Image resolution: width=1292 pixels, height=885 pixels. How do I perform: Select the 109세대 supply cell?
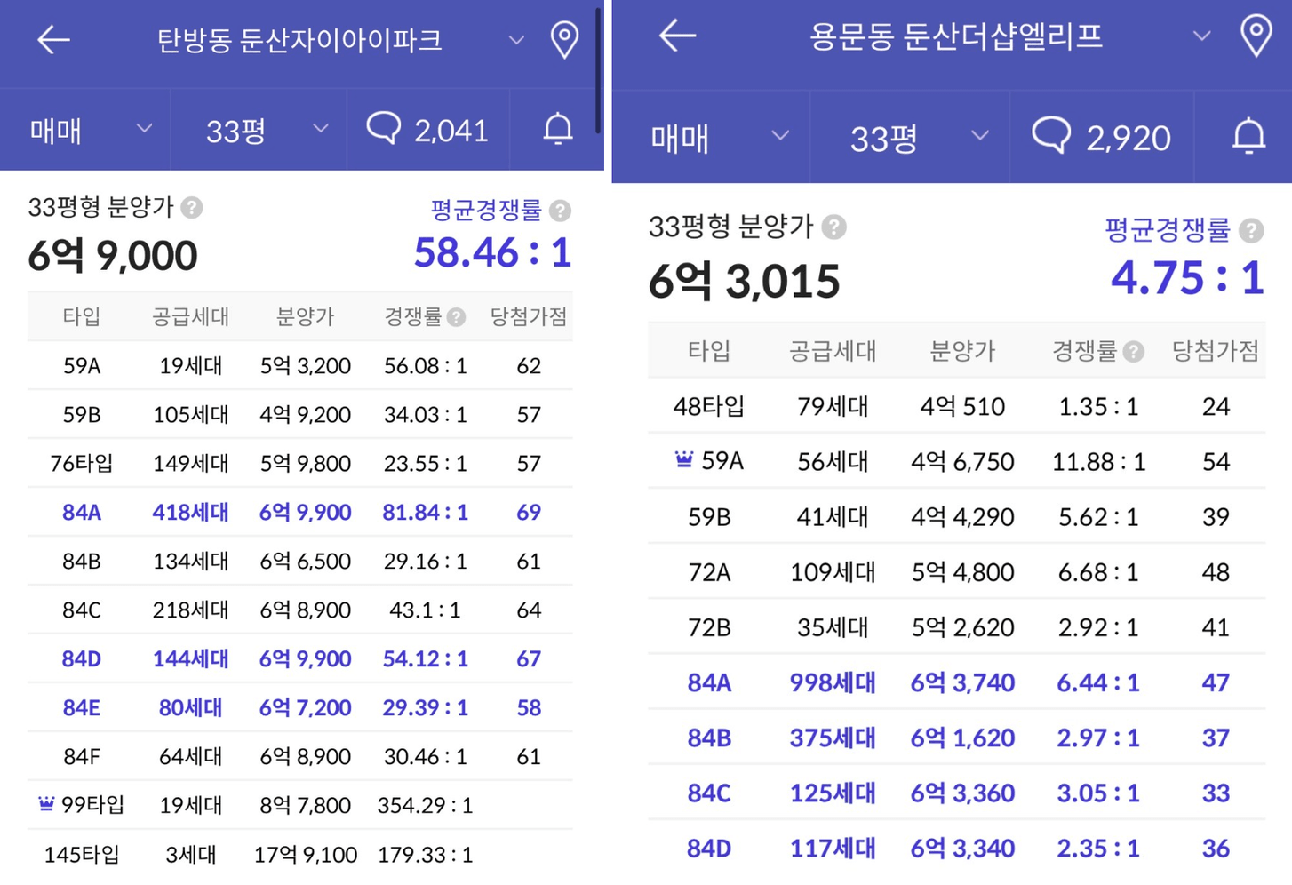(x=833, y=571)
